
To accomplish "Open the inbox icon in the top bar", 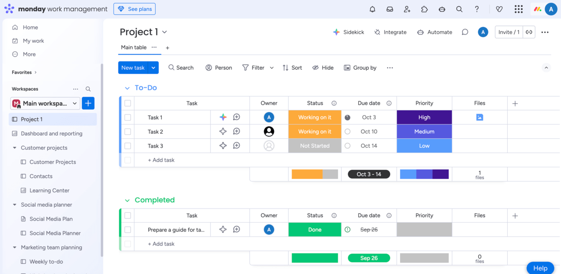I will pyautogui.click(x=389, y=8).
